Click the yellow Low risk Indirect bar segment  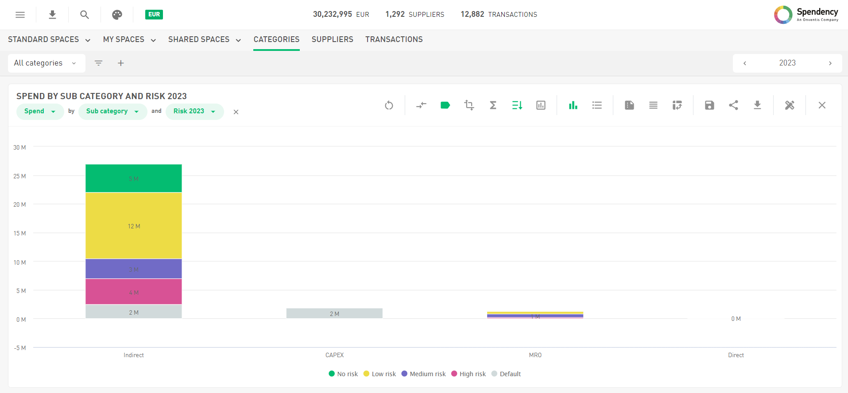133,226
